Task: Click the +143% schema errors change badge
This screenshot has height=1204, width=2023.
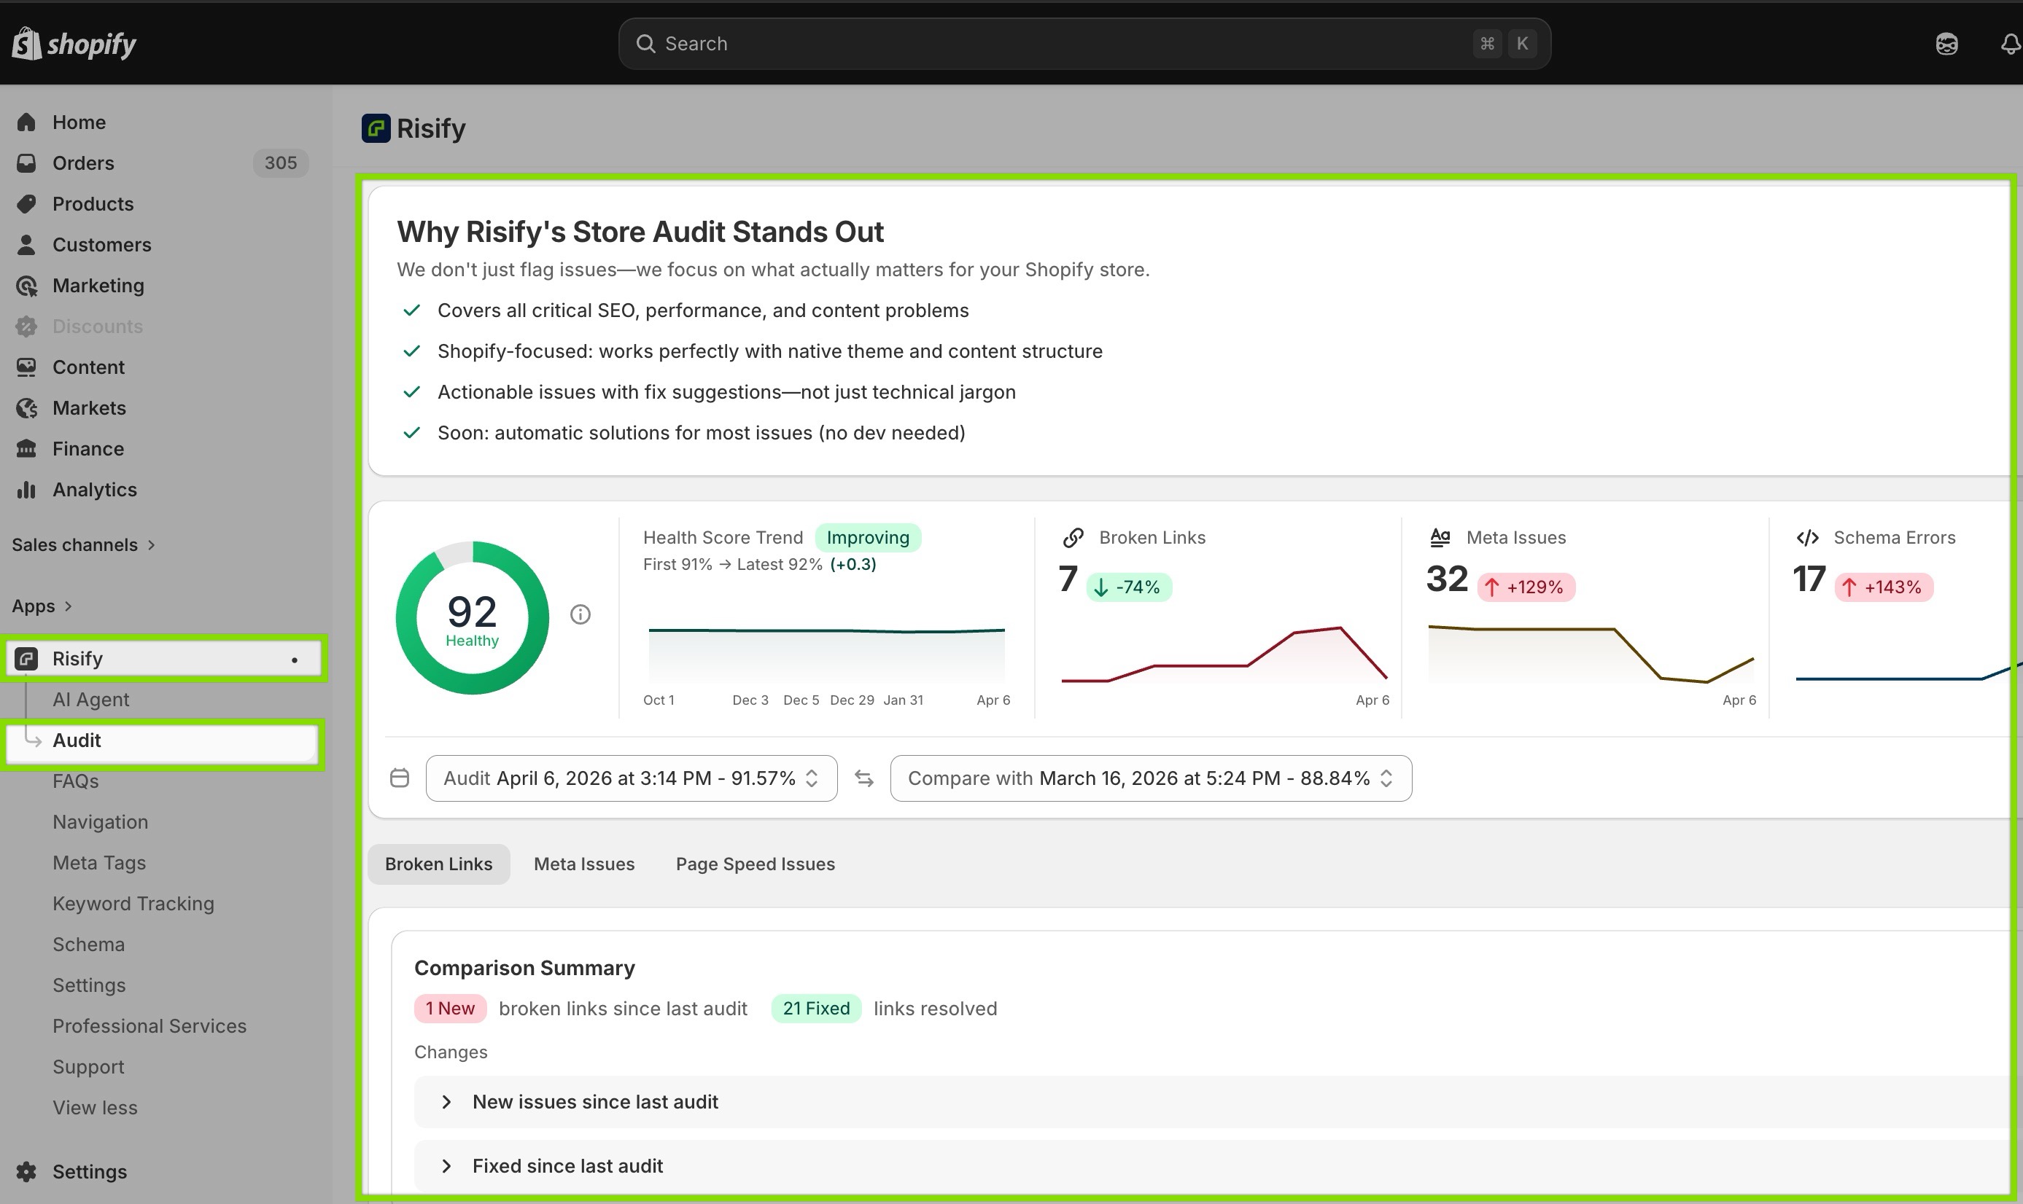Action: tap(1884, 587)
